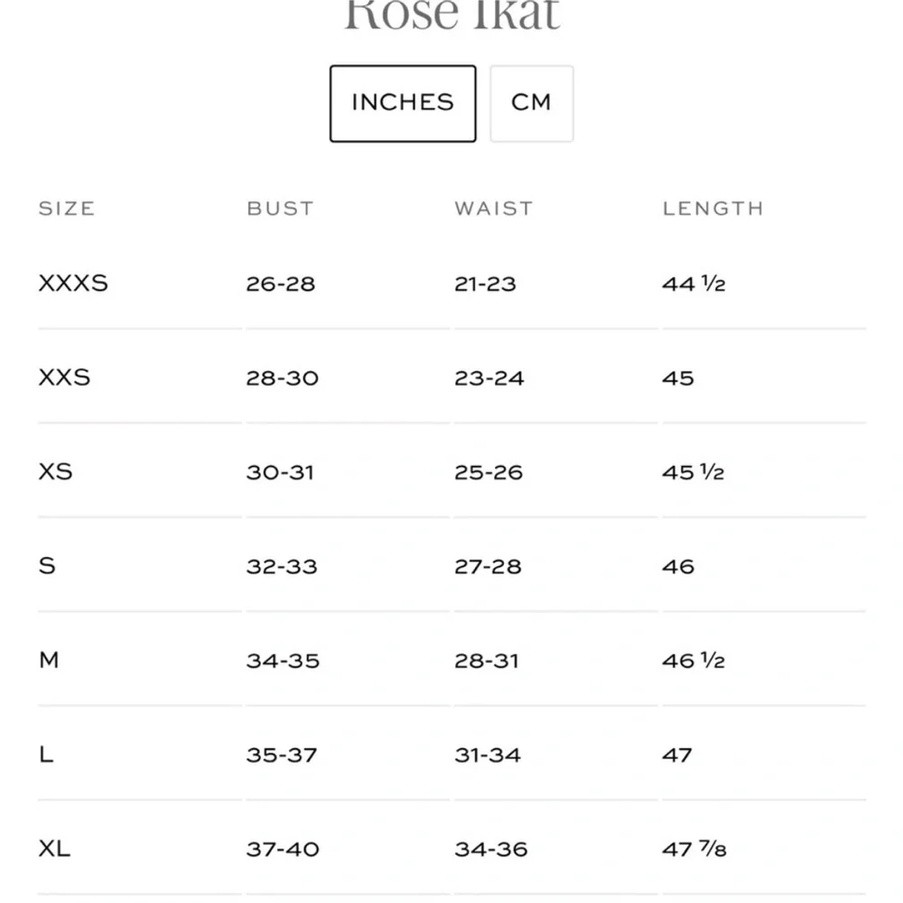Viewport: 903px width, 903px height.
Task: Click the LENGTH column header
Action: point(713,209)
